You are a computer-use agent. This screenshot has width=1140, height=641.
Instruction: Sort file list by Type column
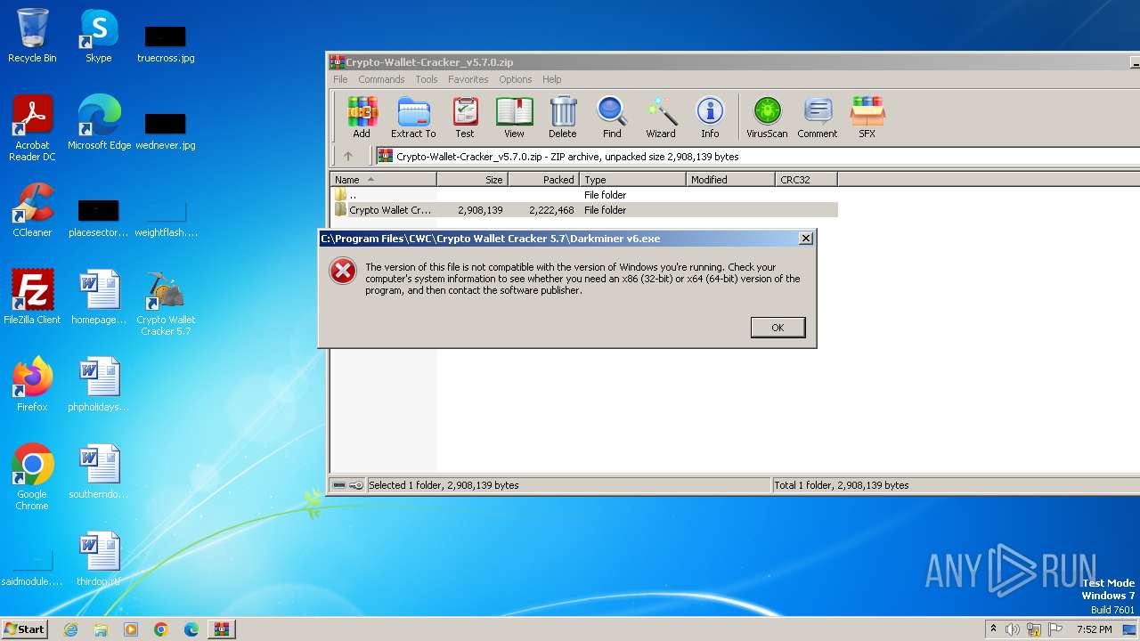pyautogui.click(x=632, y=180)
